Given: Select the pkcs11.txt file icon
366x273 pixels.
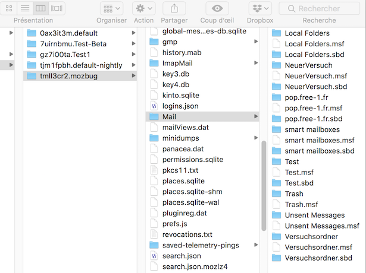Looking at the screenshot, I should (154, 170).
